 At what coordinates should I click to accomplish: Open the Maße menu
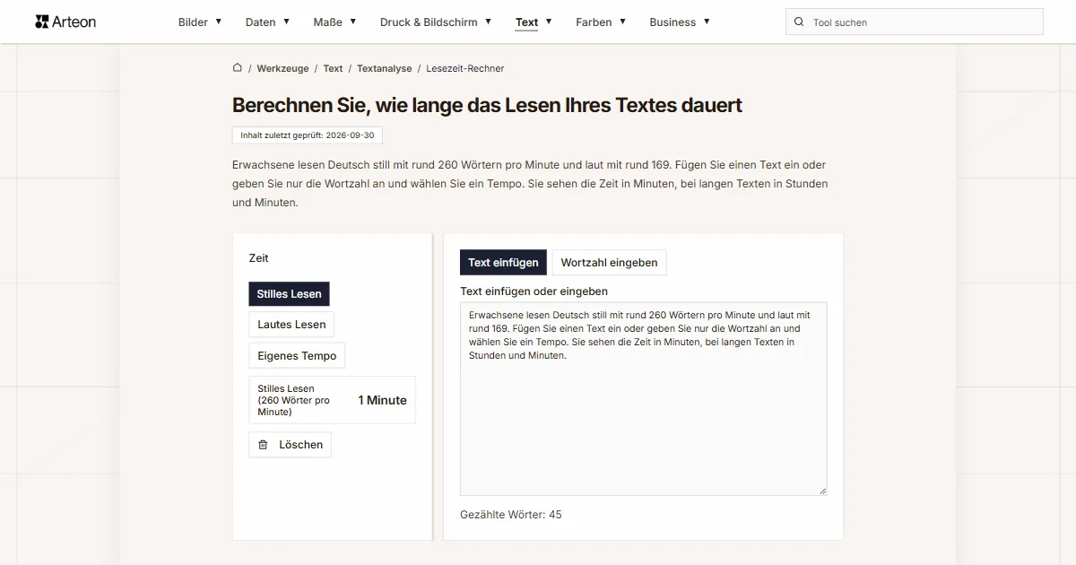328,22
